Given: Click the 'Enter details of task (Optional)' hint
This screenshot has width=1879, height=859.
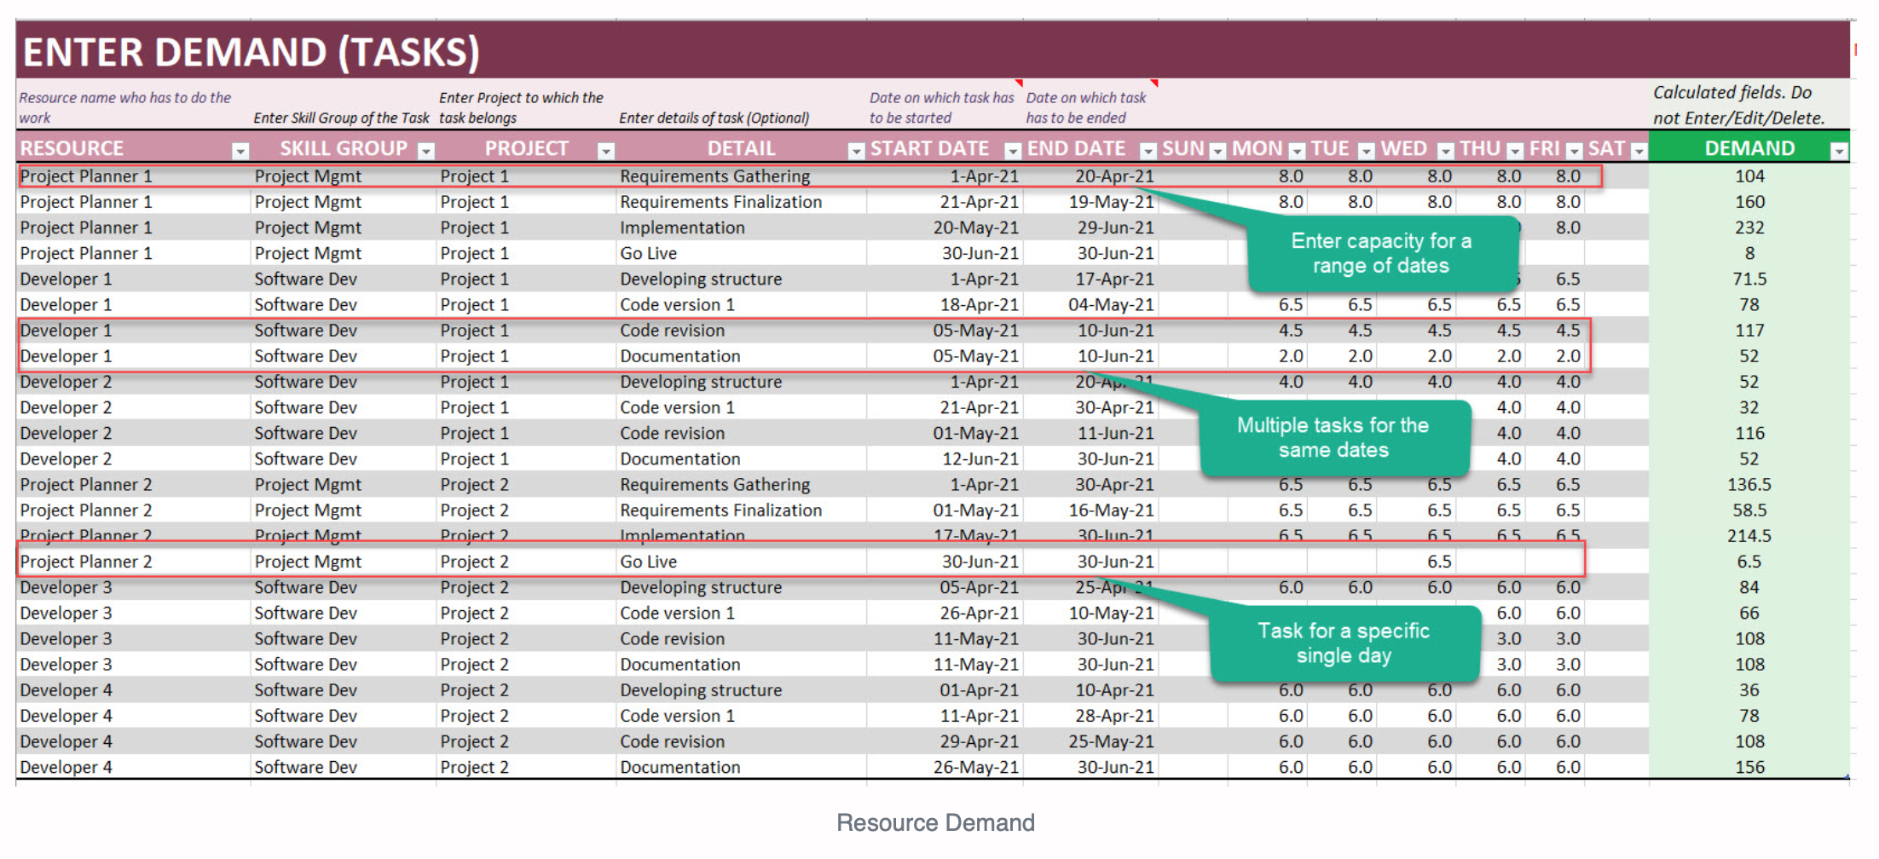Looking at the screenshot, I should tap(714, 118).
